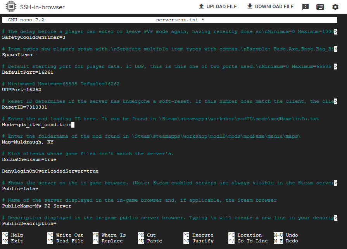This screenshot has width=347, height=249.
Task: Click the DefaultPort=16261 line
Action: [28, 73]
